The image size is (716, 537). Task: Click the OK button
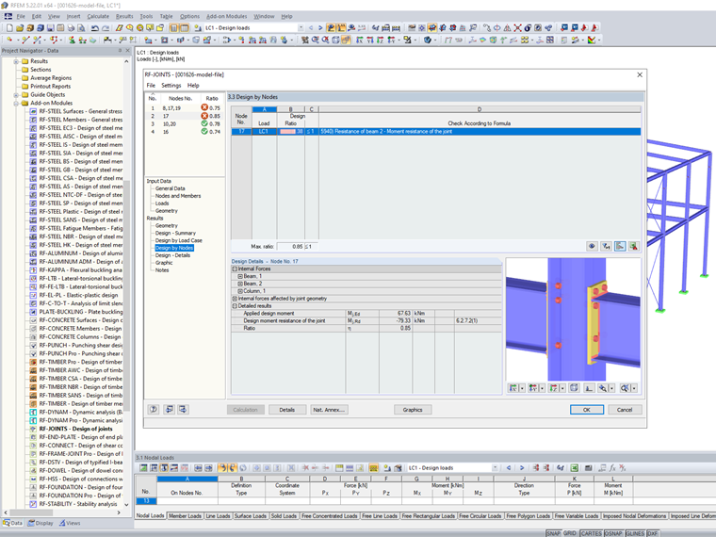(x=587, y=410)
